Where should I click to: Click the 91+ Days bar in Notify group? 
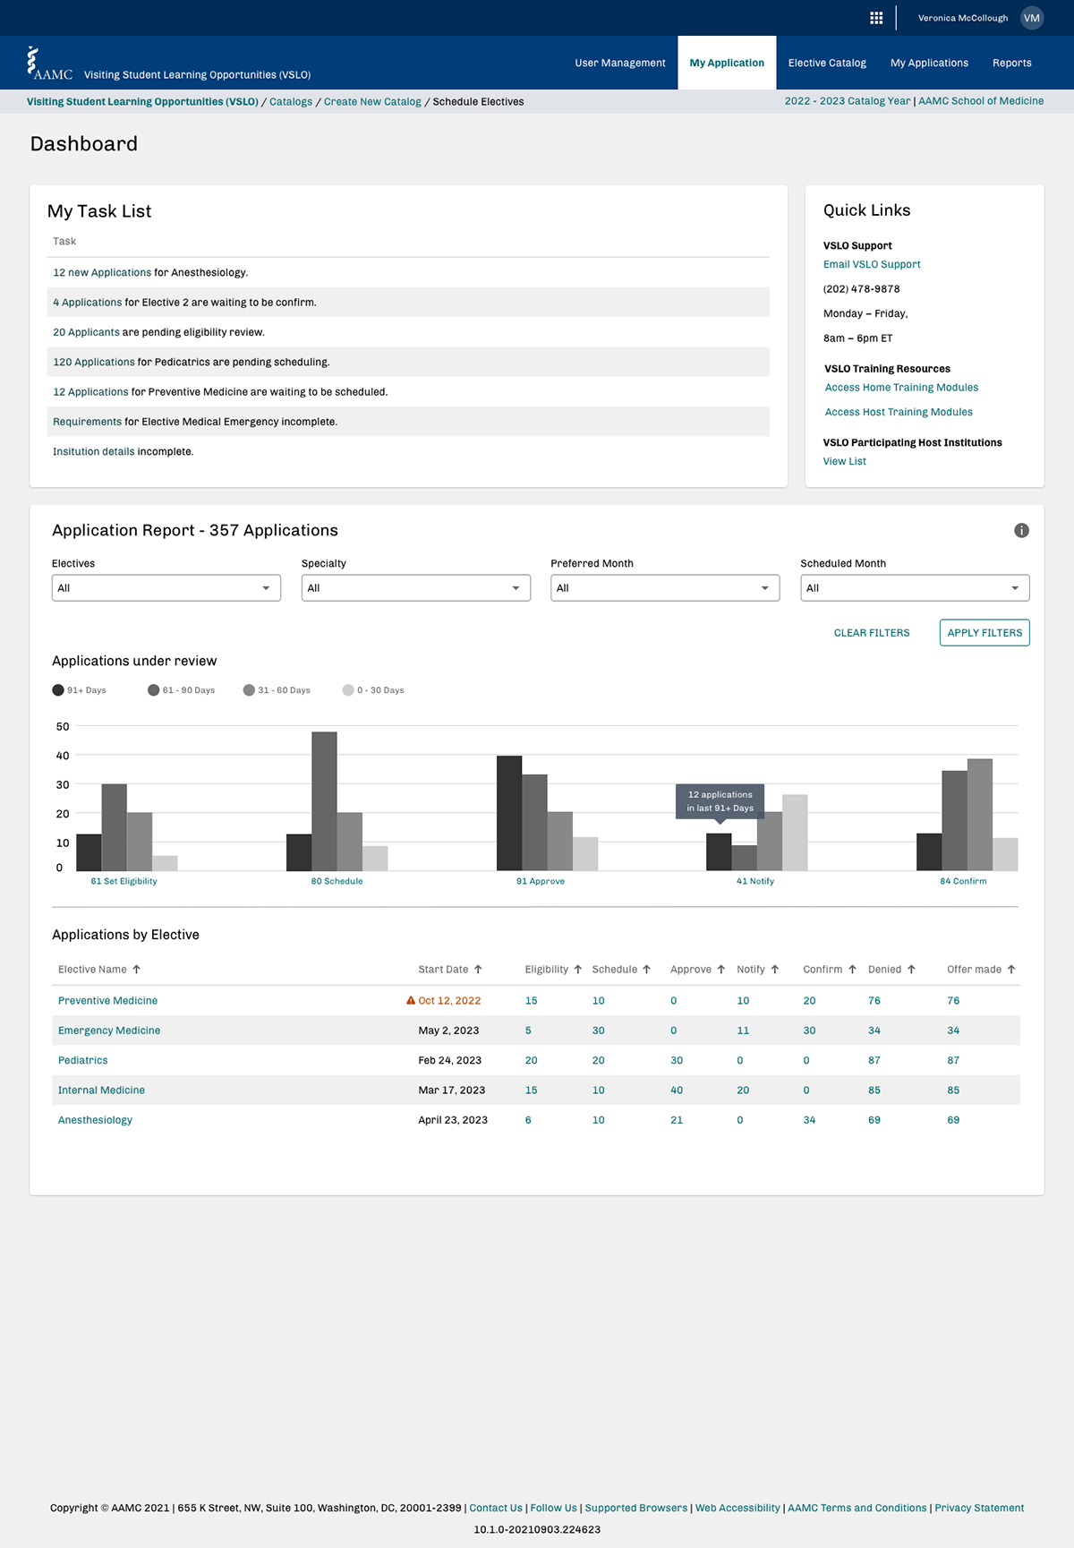tap(719, 852)
